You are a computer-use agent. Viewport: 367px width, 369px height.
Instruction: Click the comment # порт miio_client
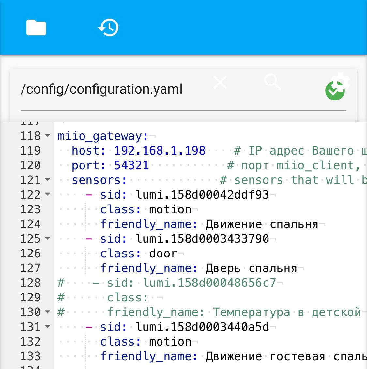[x=293, y=165]
